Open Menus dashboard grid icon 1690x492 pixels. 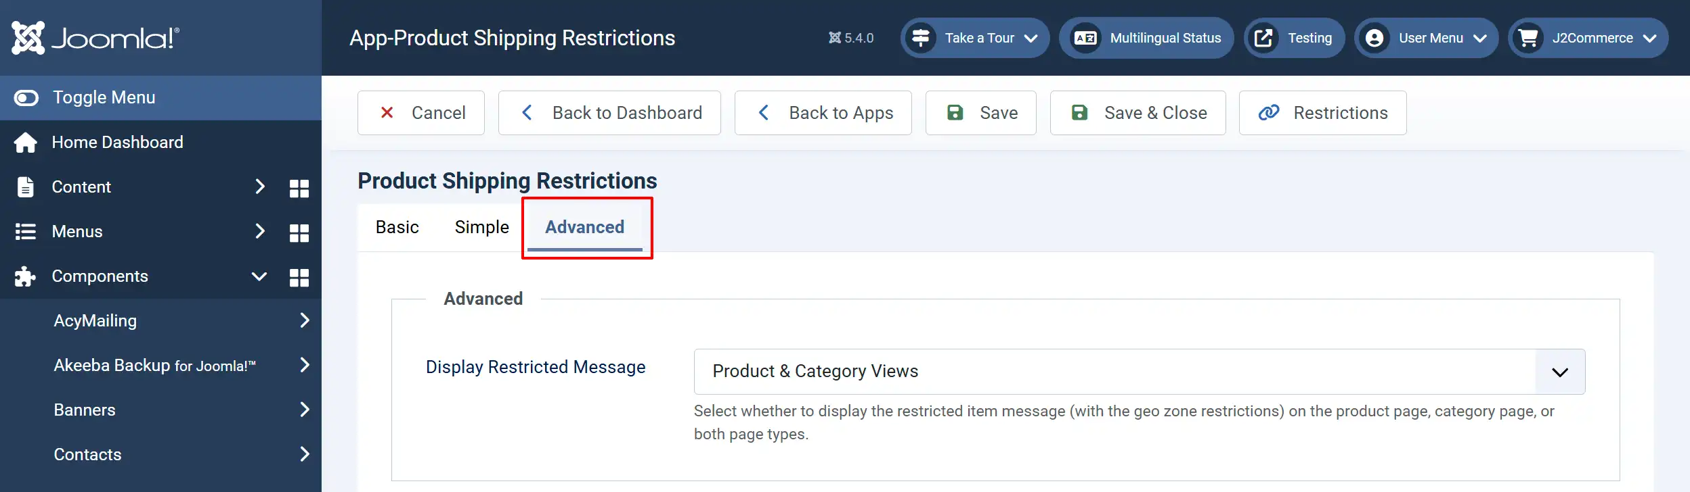pos(299,232)
